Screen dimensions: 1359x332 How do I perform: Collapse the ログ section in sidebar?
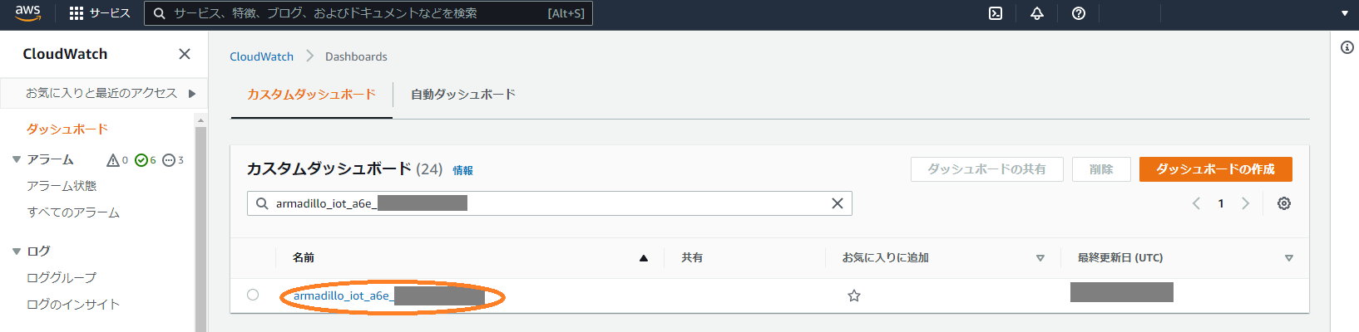(17, 251)
